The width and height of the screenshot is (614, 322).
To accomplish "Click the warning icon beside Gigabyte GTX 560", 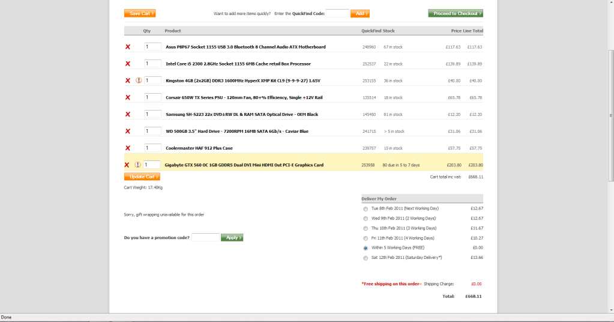I will click(x=137, y=165).
